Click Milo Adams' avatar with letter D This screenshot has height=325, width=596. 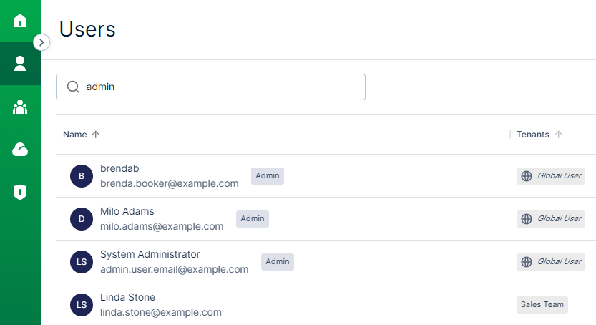[x=82, y=219]
